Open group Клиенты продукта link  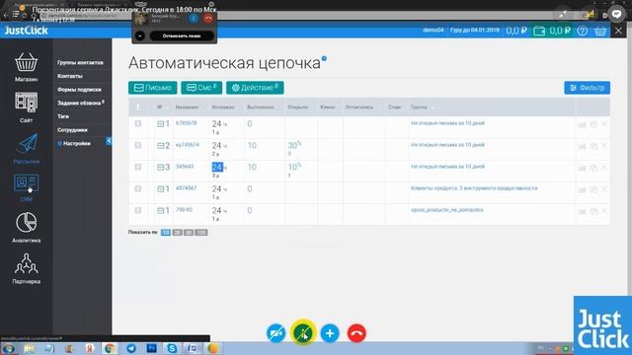point(474,188)
